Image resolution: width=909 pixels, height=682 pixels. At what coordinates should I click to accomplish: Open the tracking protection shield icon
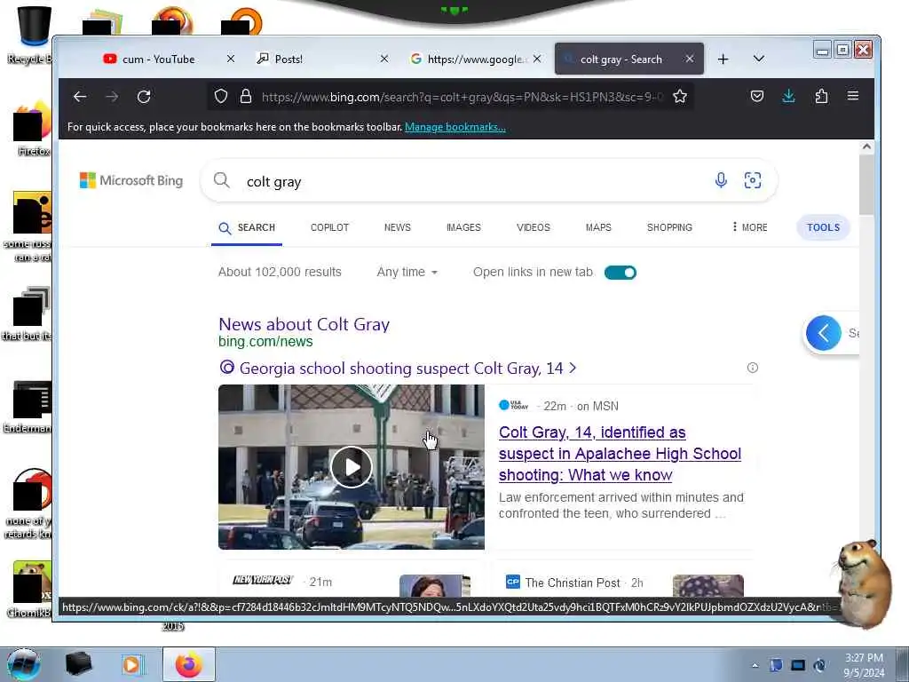point(221,96)
